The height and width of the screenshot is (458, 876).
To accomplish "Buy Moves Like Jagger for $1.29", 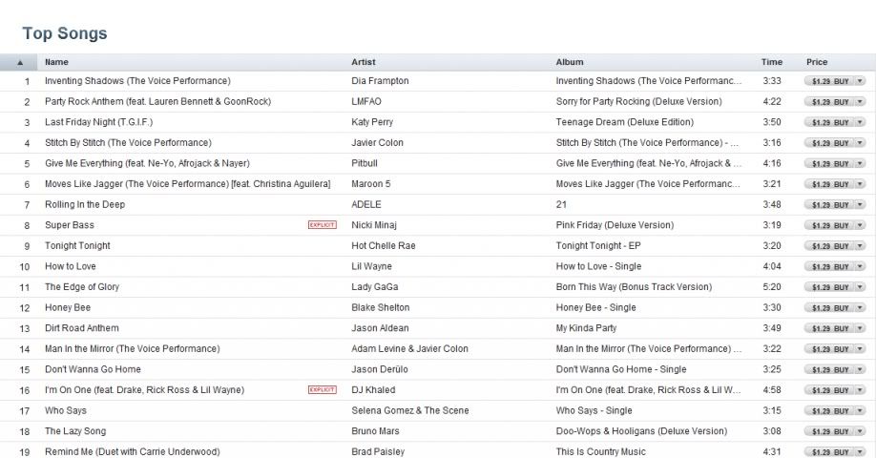I will point(829,184).
